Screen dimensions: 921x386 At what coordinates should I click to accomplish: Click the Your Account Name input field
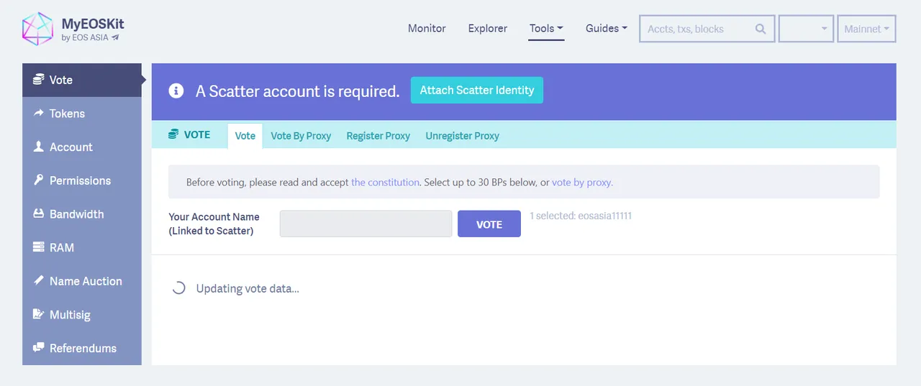tap(366, 224)
